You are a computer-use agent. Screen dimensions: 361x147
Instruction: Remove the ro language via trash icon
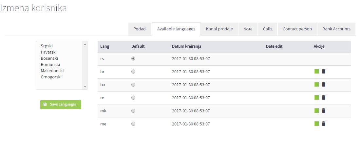click(x=324, y=97)
